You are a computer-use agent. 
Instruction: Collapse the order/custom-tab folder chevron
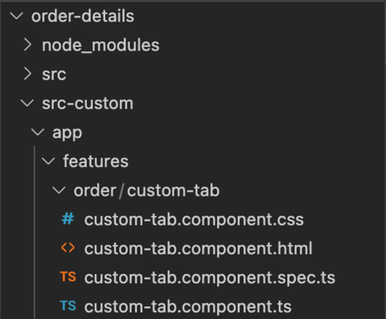point(59,190)
